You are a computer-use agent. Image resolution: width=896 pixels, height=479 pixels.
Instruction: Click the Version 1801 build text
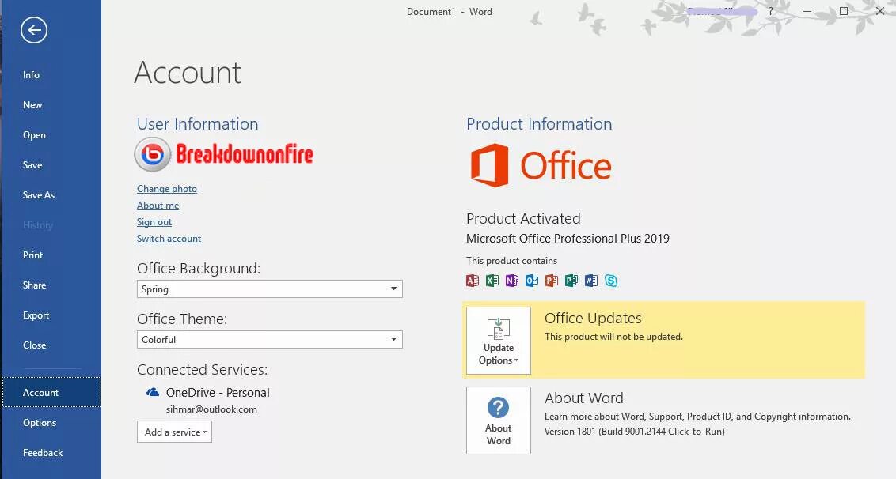[634, 431]
